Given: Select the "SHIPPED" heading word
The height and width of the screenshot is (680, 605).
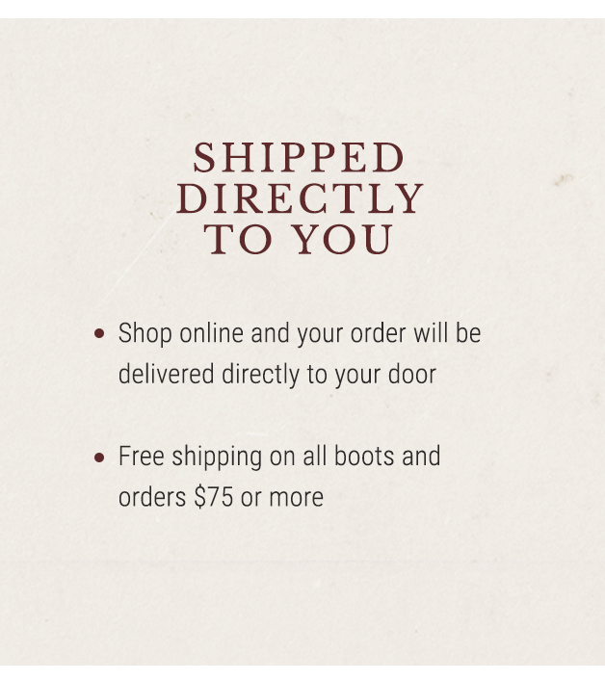Looking at the screenshot, I should (x=300, y=157).
